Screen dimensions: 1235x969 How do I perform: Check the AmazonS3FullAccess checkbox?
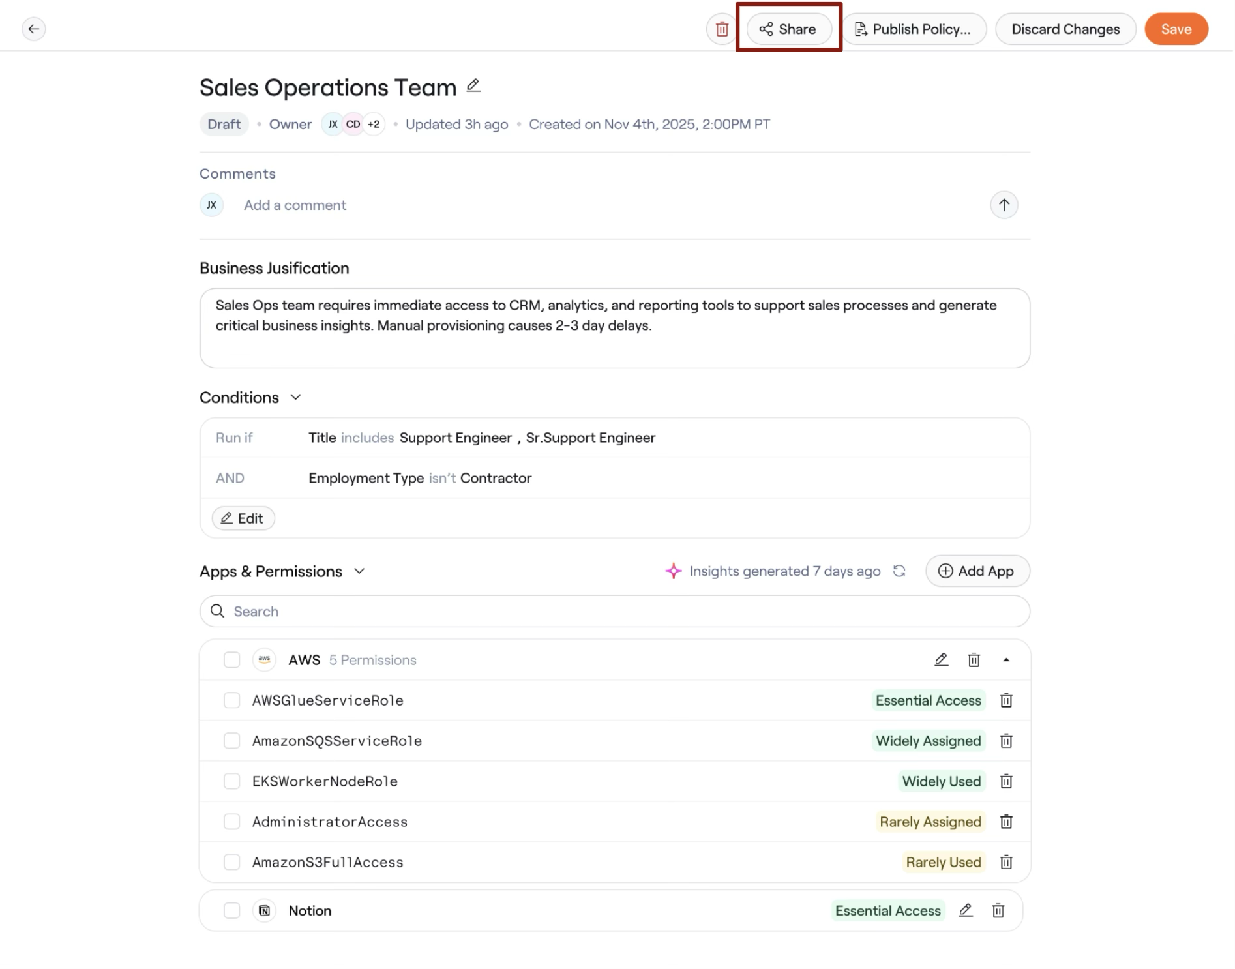[x=231, y=862]
